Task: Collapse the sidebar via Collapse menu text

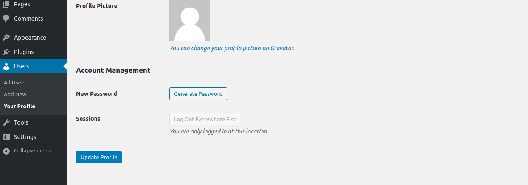Action: coord(32,151)
